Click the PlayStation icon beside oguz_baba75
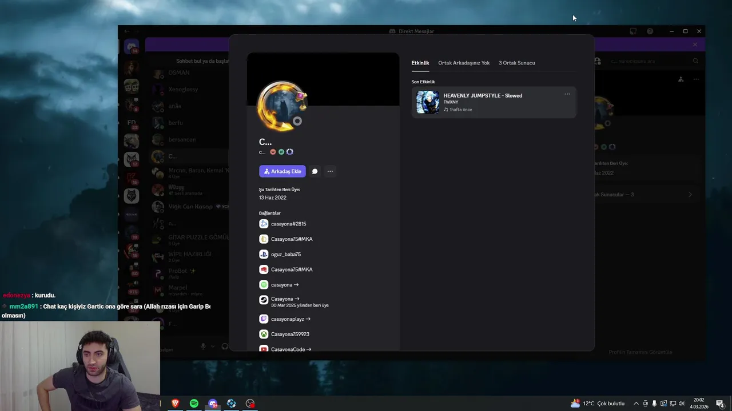Viewport: 732px width, 411px height. [x=264, y=254]
